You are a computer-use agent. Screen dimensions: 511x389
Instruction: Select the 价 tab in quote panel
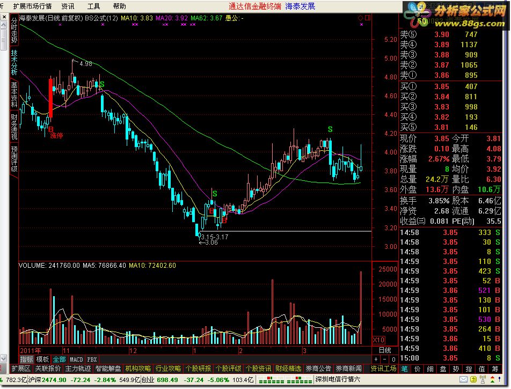[x=418, y=369]
